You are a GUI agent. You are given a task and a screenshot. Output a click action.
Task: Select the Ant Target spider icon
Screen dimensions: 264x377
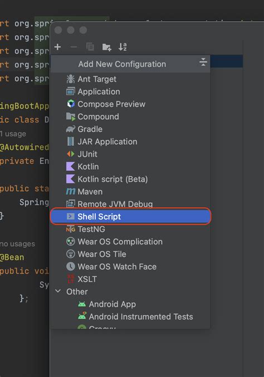(70, 79)
